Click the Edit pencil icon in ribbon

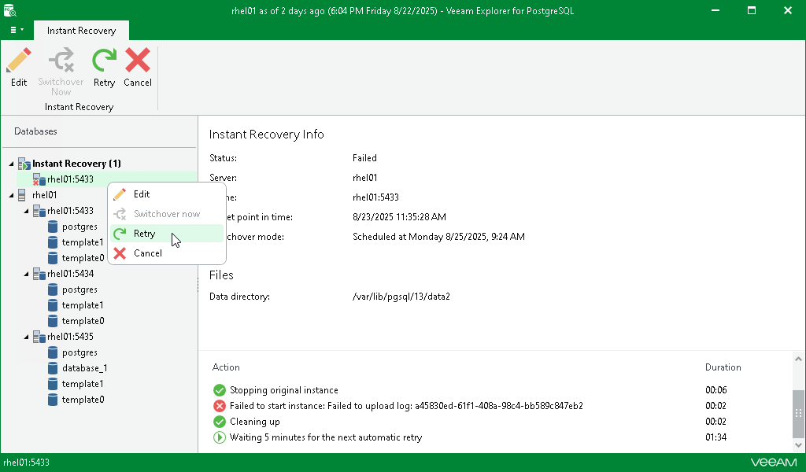pos(19,61)
